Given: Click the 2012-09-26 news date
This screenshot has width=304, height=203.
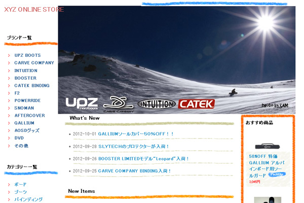Looking at the screenshot, I should 85,159.
